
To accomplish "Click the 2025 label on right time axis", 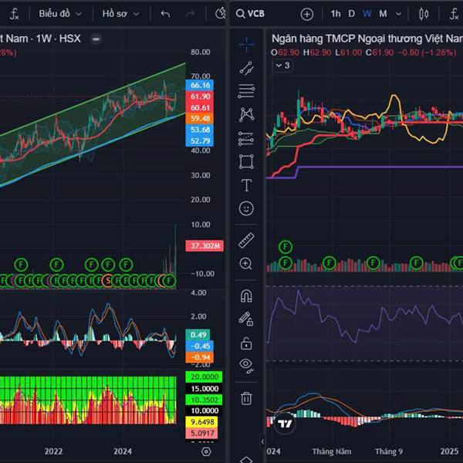I will point(449,451).
